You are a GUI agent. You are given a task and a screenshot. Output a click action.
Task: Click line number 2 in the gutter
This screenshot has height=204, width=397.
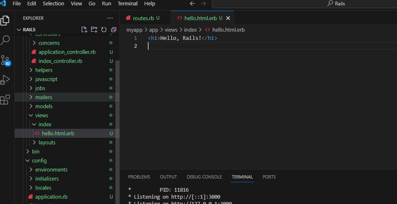click(x=135, y=46)
